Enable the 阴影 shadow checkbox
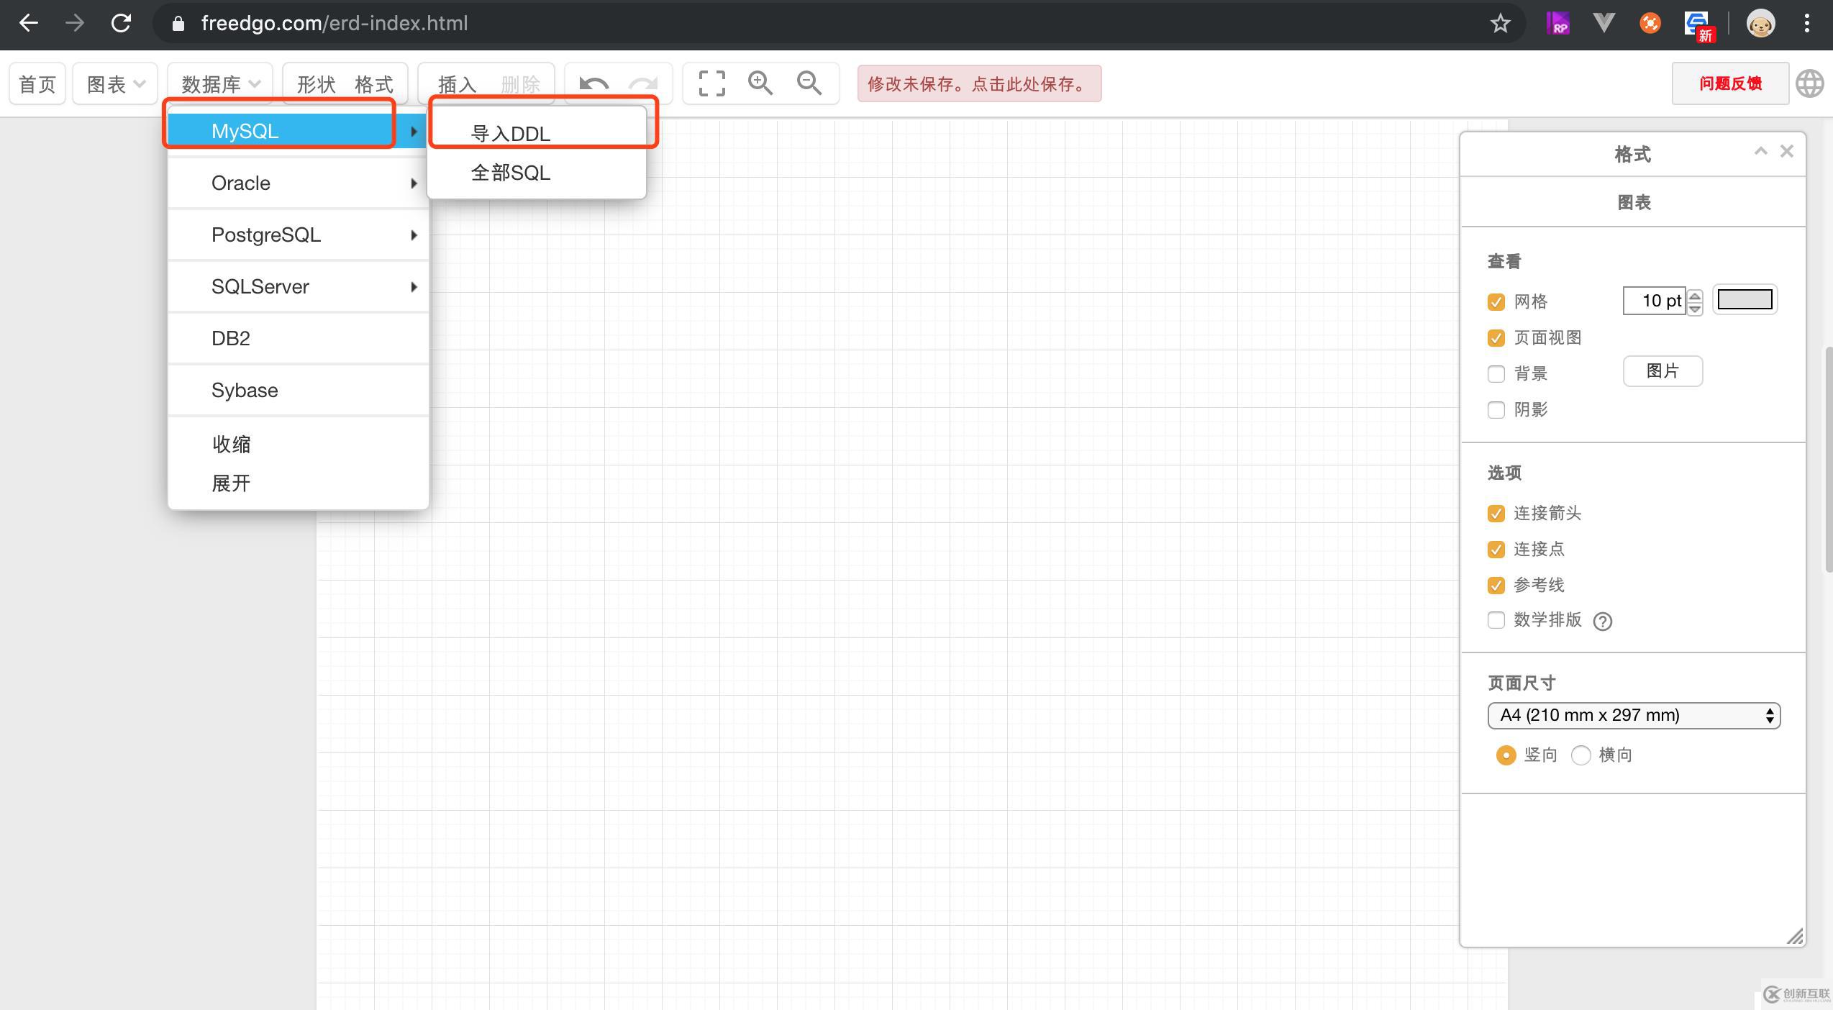 [x=1496, y=410]
